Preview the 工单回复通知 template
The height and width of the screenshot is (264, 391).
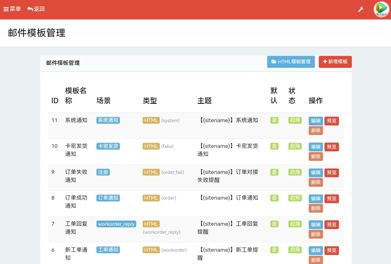point(332,225)
